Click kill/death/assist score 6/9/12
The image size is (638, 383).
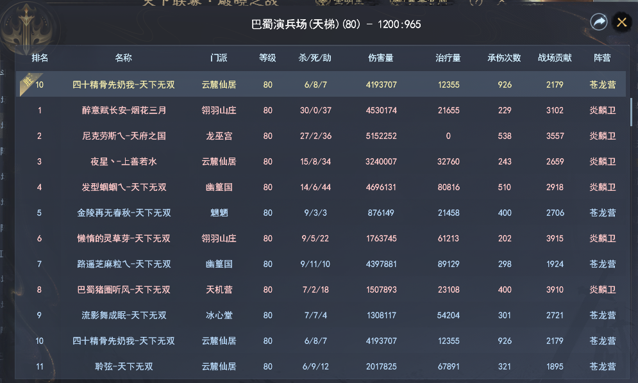tap(315, 366)
